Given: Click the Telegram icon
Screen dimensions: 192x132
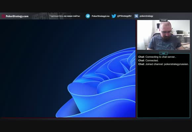Looking at the screenshot, I should pos(88,16).
